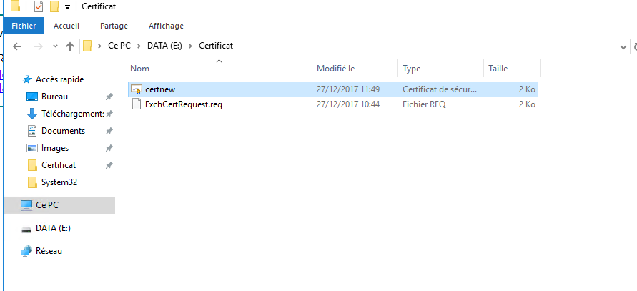Screen dimensions: 637x291
Task: Click the pin icon next to Images
Action: (109, 148)
